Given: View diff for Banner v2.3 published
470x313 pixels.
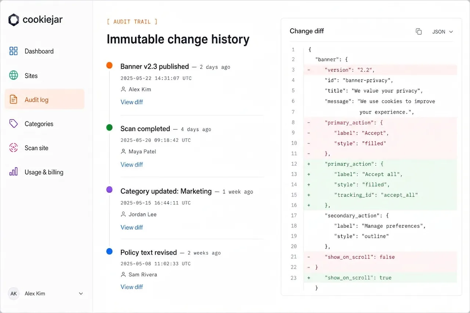Looking at the screenshot, I should pyautogui.click(x=132, y=102).
